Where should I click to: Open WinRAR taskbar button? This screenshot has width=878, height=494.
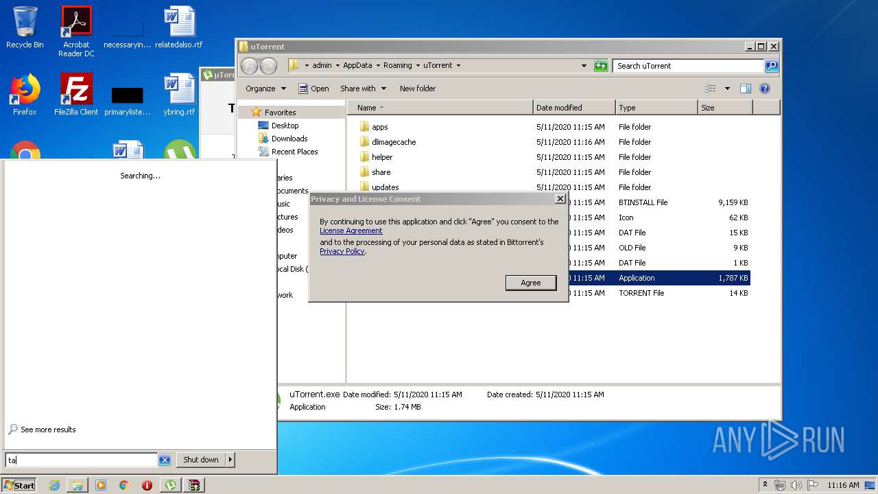coord(195,485)
